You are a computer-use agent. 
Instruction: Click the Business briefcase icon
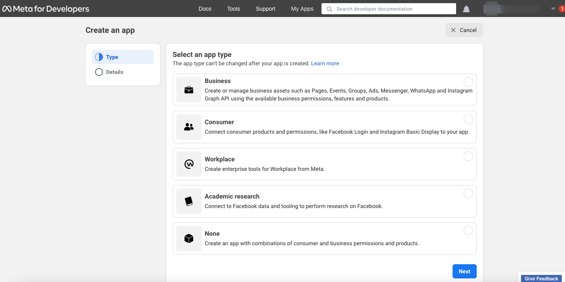coord(189,90)
